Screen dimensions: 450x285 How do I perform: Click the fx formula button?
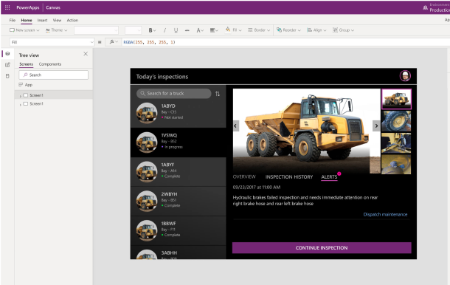pyautogui.click(x=114, y=42)
